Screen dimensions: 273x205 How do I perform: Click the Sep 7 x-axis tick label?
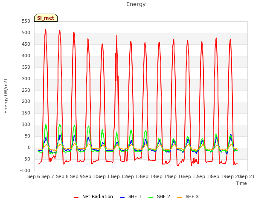coord(48,176)
